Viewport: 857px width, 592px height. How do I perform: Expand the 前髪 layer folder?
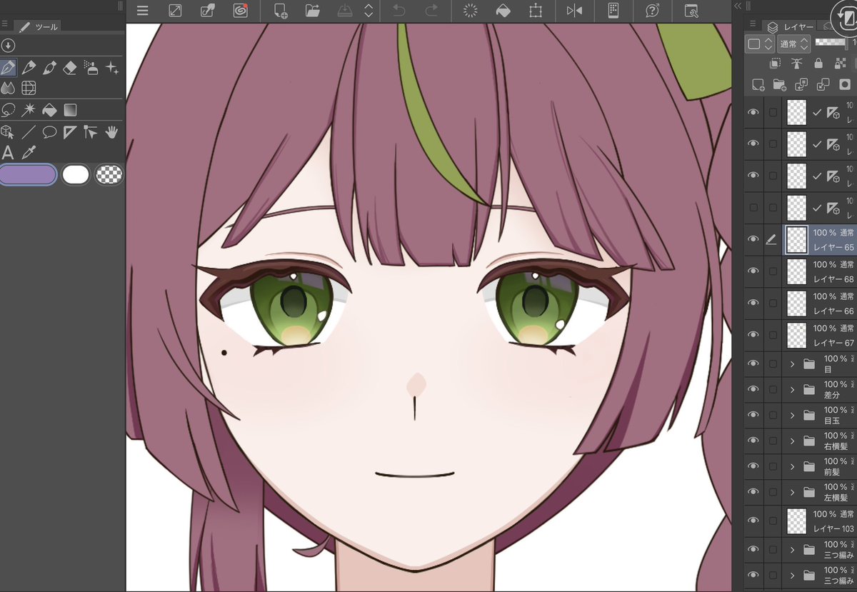coord(792,466)
